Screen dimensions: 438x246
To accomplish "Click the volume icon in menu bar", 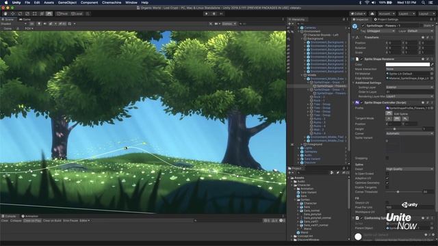I will (374, 3).
